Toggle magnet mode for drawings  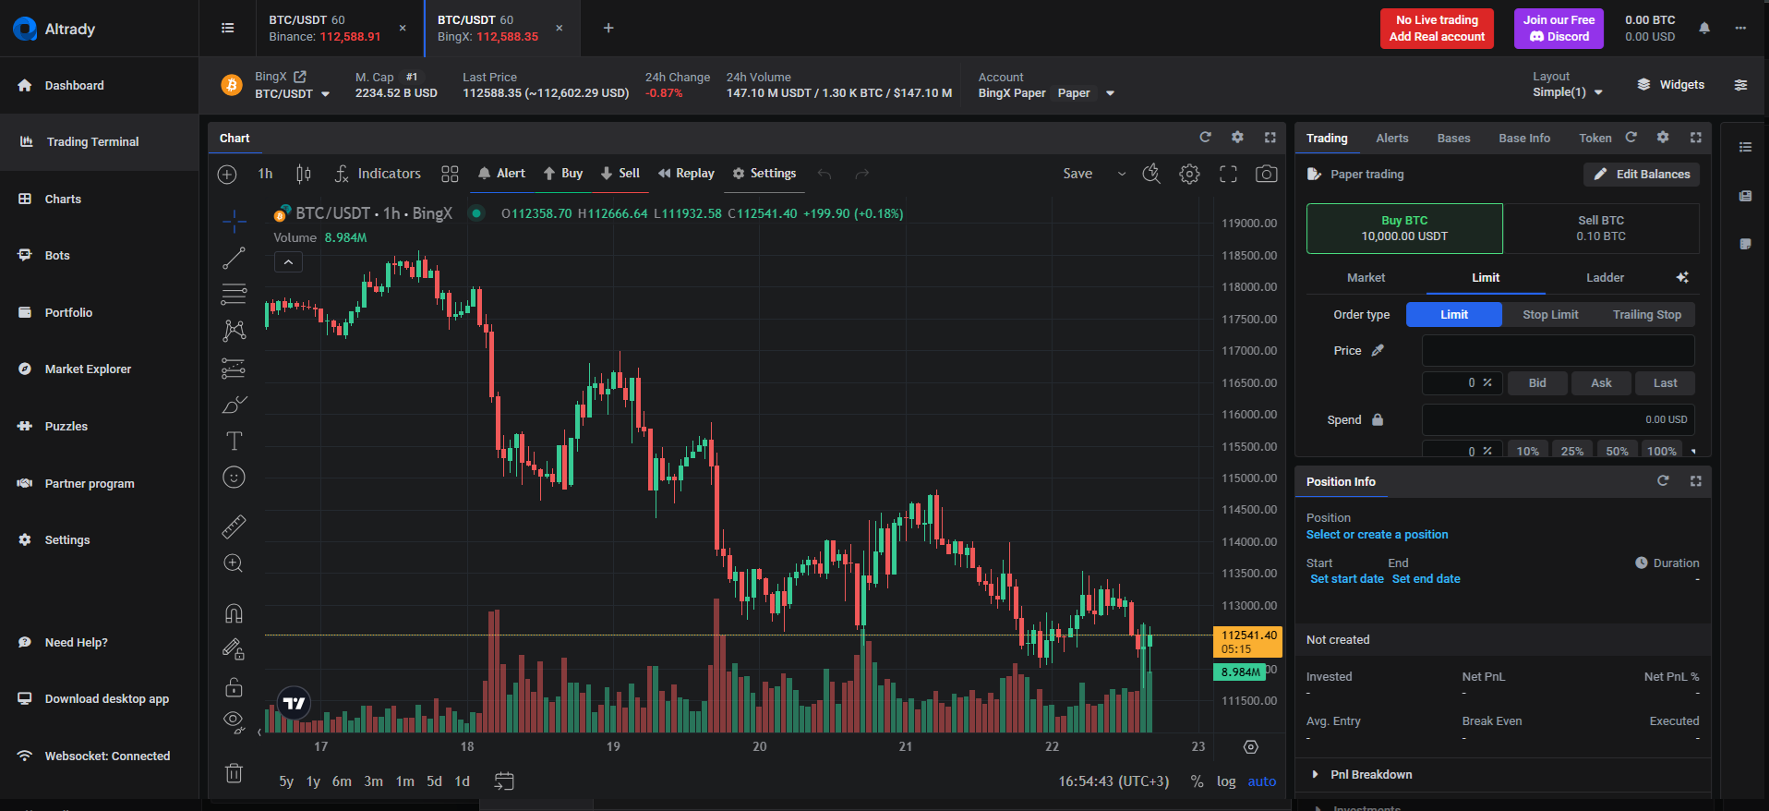(x=234, y=613)
